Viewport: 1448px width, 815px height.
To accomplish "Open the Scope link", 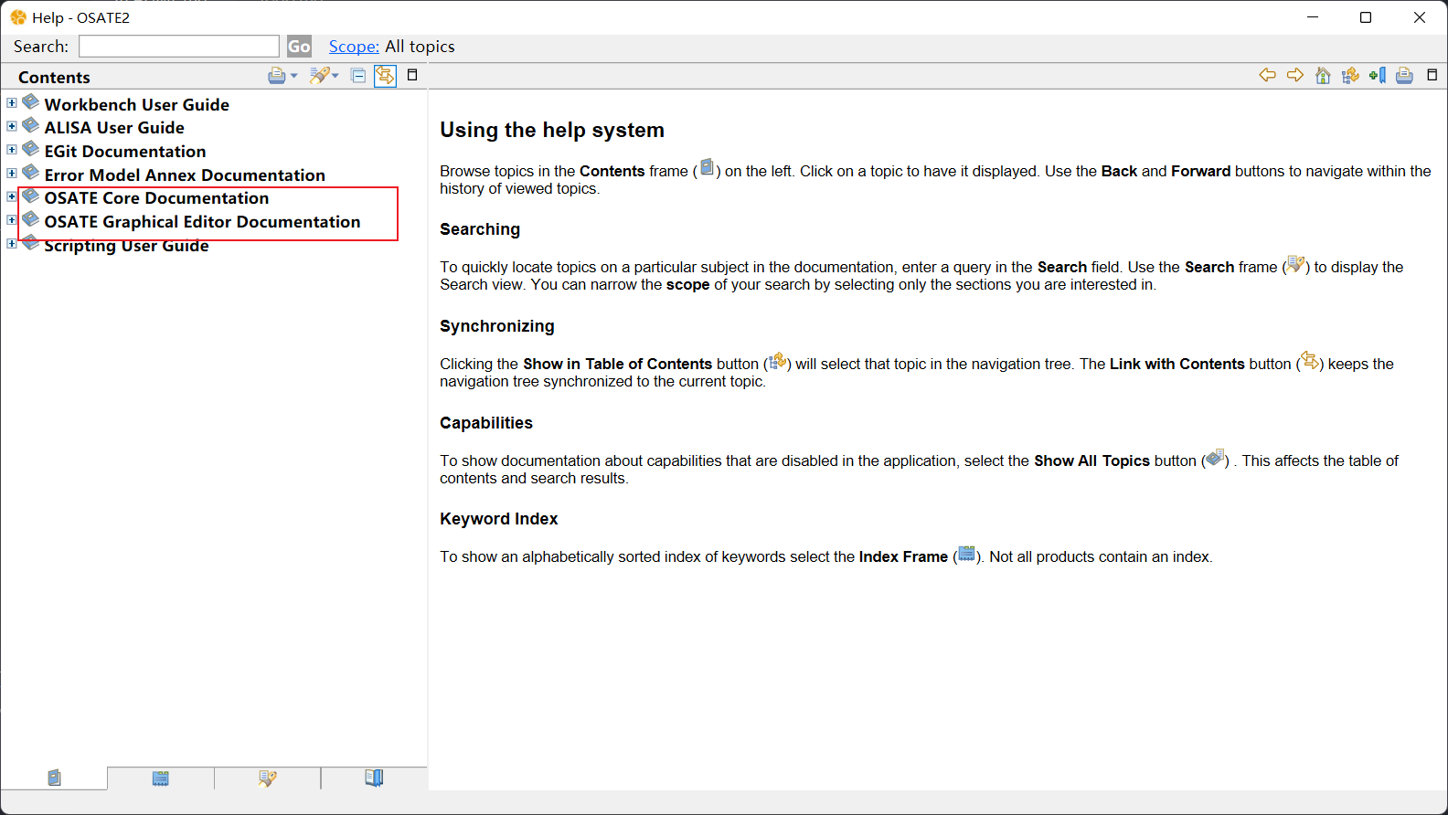I will (x=354, y=47).
